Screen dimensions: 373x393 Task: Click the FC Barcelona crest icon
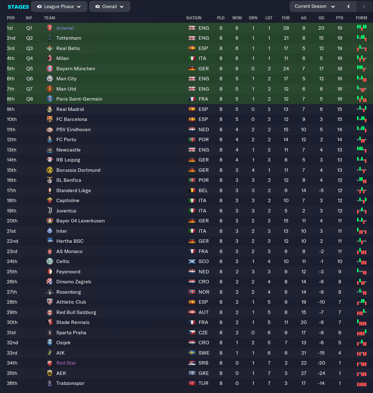click(50, 119)
